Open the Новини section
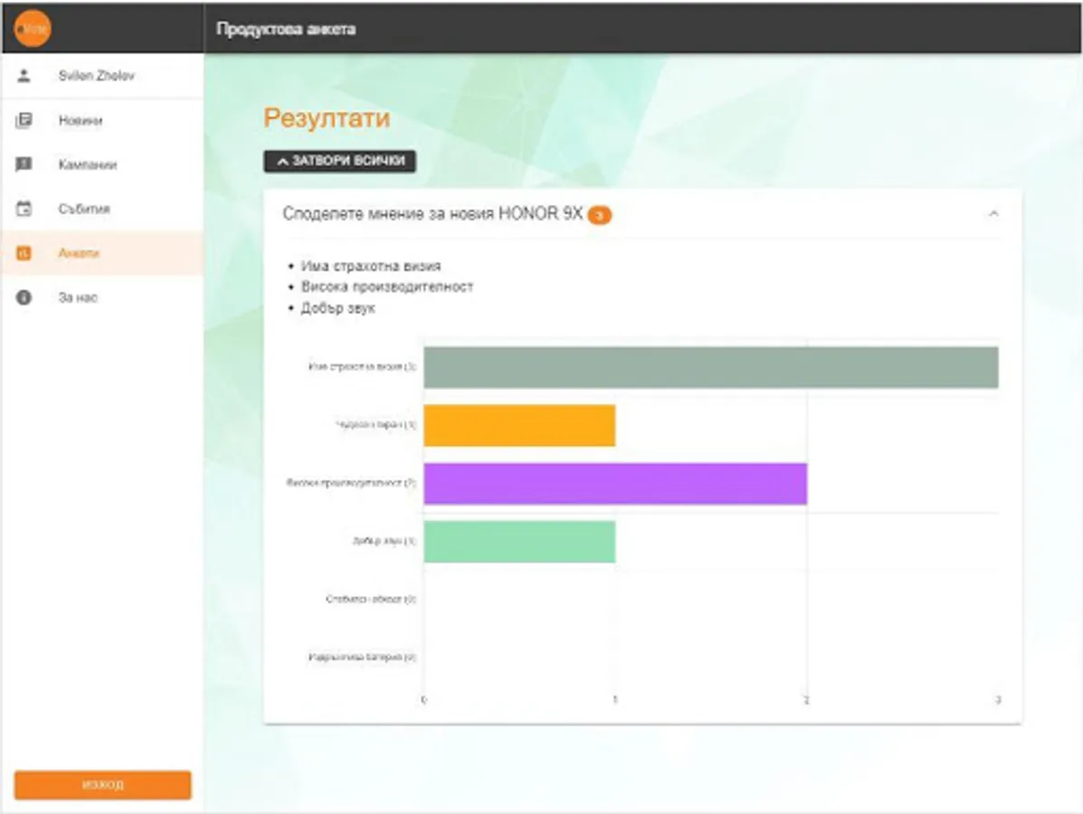 coord(102,121)
